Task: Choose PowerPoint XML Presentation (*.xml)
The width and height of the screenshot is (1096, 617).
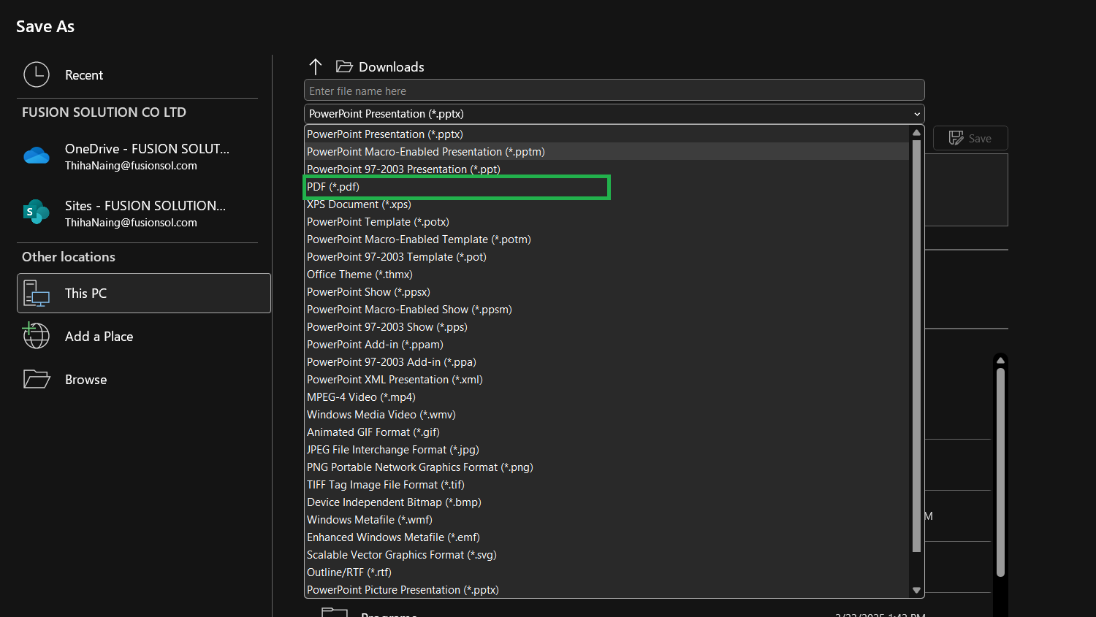Action: (607, 380)
